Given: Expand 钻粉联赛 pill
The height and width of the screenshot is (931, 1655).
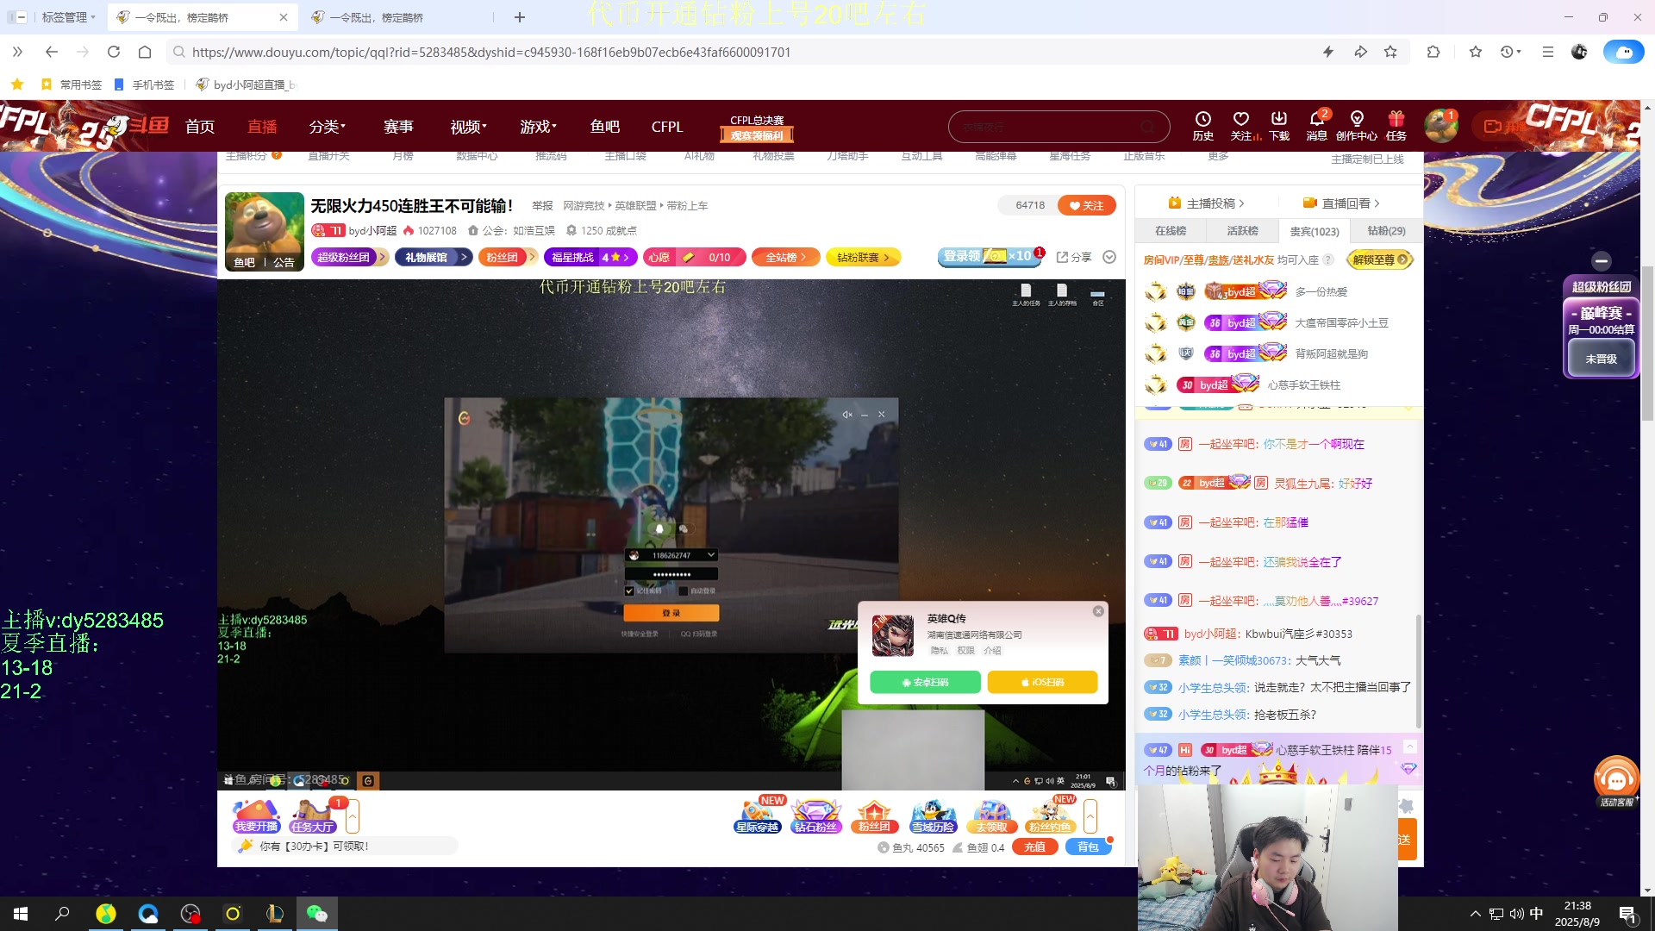Looking at the screenshot, I should click(x=863, y=257).
